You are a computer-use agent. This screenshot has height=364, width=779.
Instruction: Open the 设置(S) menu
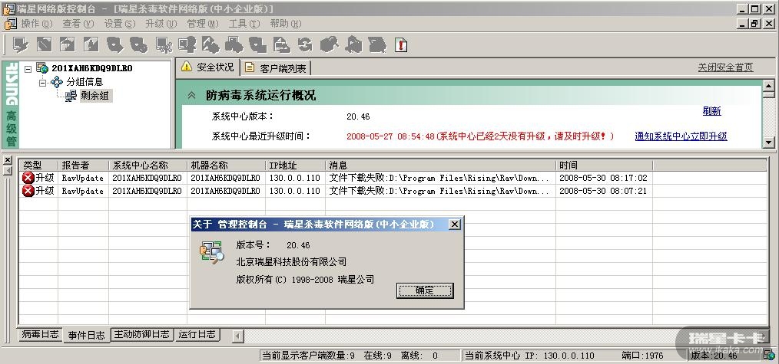[120, 24]
